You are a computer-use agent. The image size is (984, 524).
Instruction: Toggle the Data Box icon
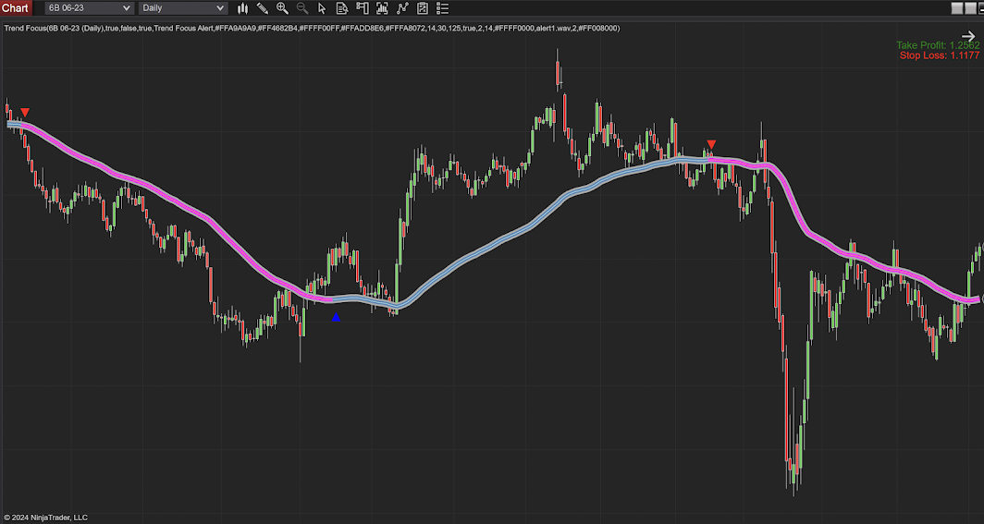click(342, 8)
